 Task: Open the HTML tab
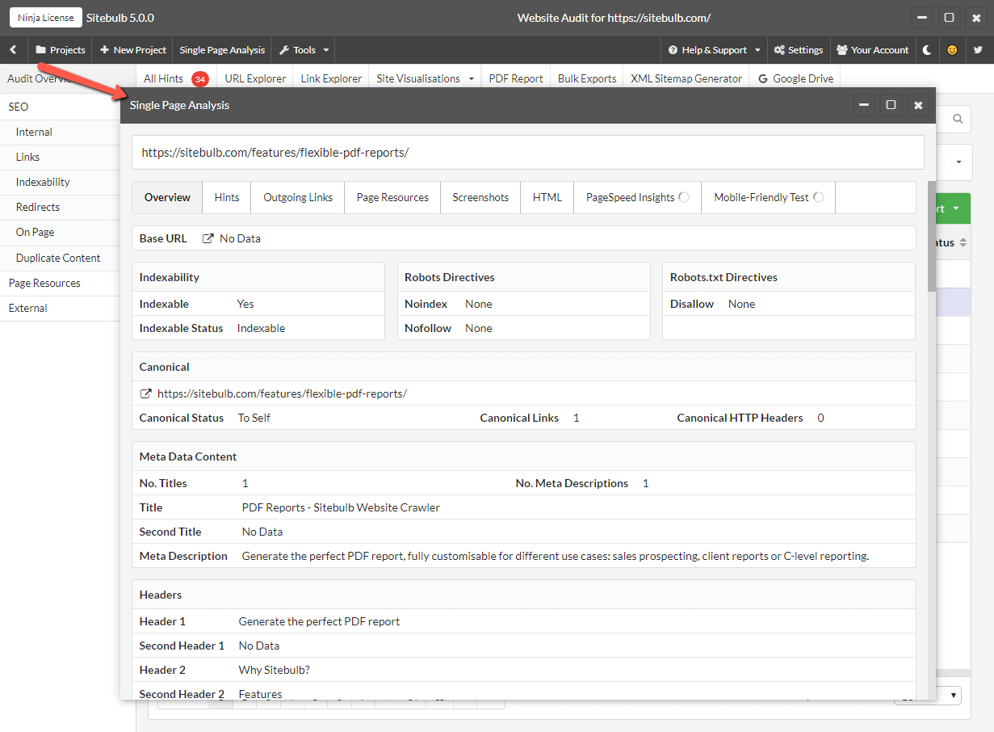[547, 197]
